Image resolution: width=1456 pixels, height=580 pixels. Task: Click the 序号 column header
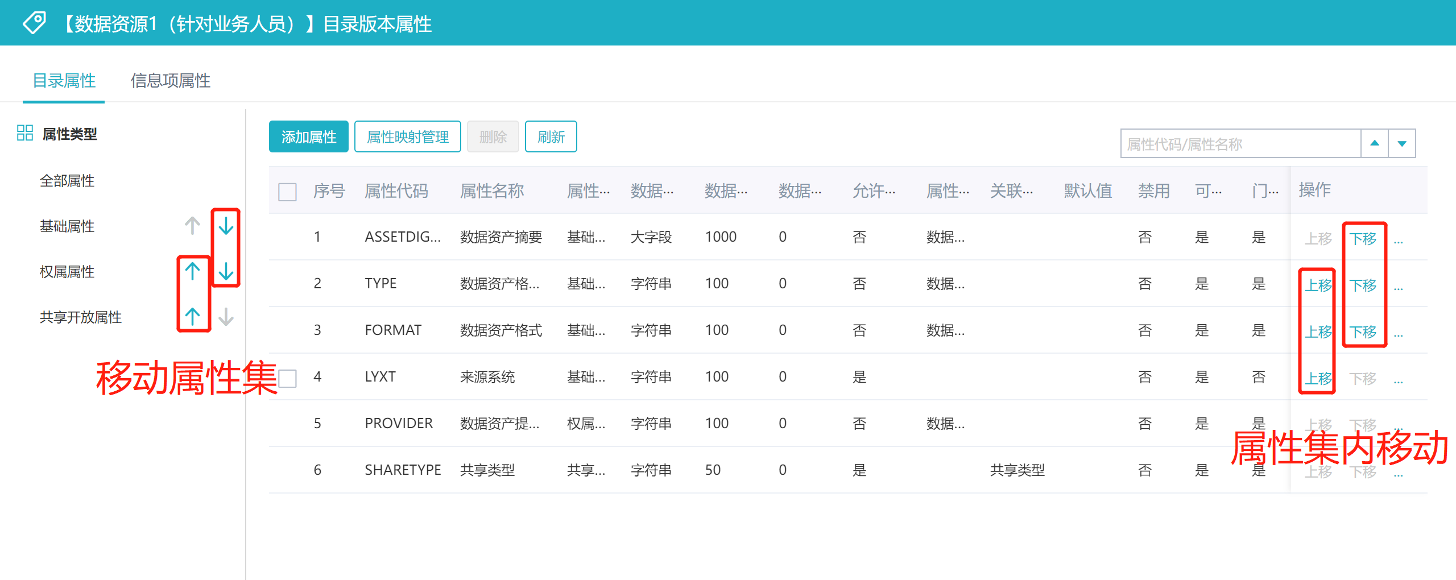point(329,191)
